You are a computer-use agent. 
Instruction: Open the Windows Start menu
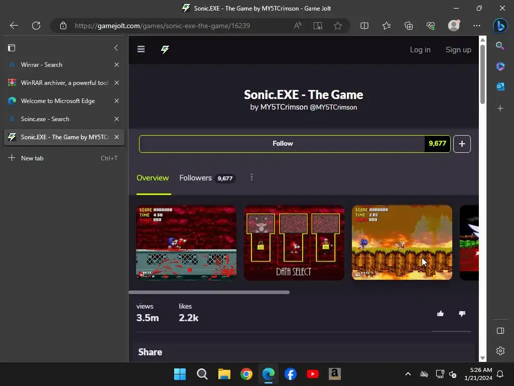pos(180,374)
